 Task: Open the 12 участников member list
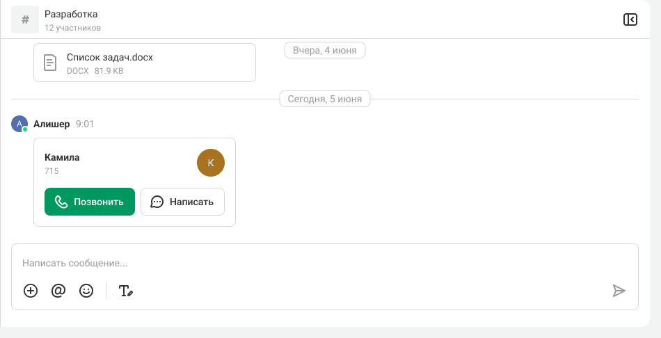(73, 28)
